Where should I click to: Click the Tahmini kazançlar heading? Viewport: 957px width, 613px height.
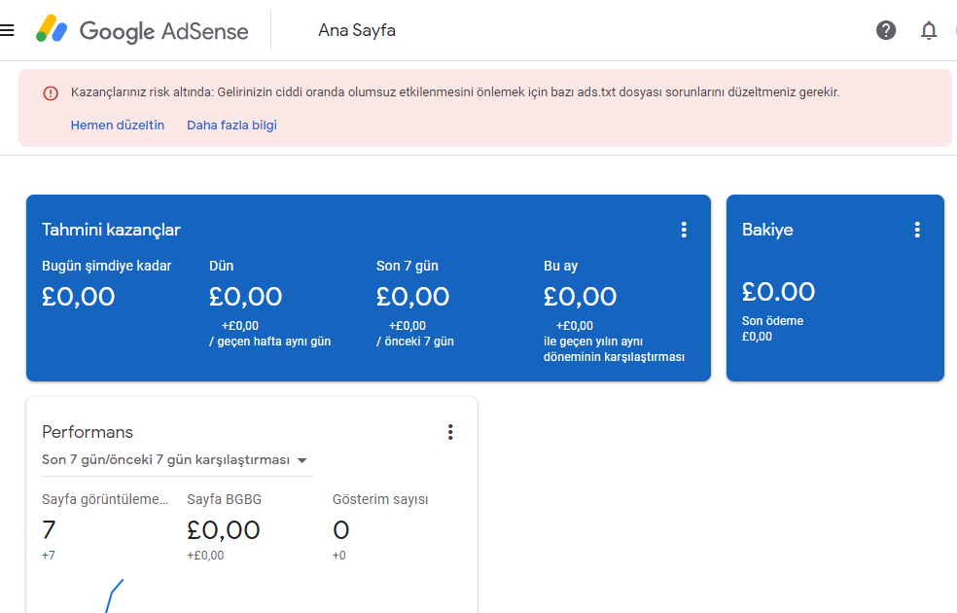[x=111, y=230]
